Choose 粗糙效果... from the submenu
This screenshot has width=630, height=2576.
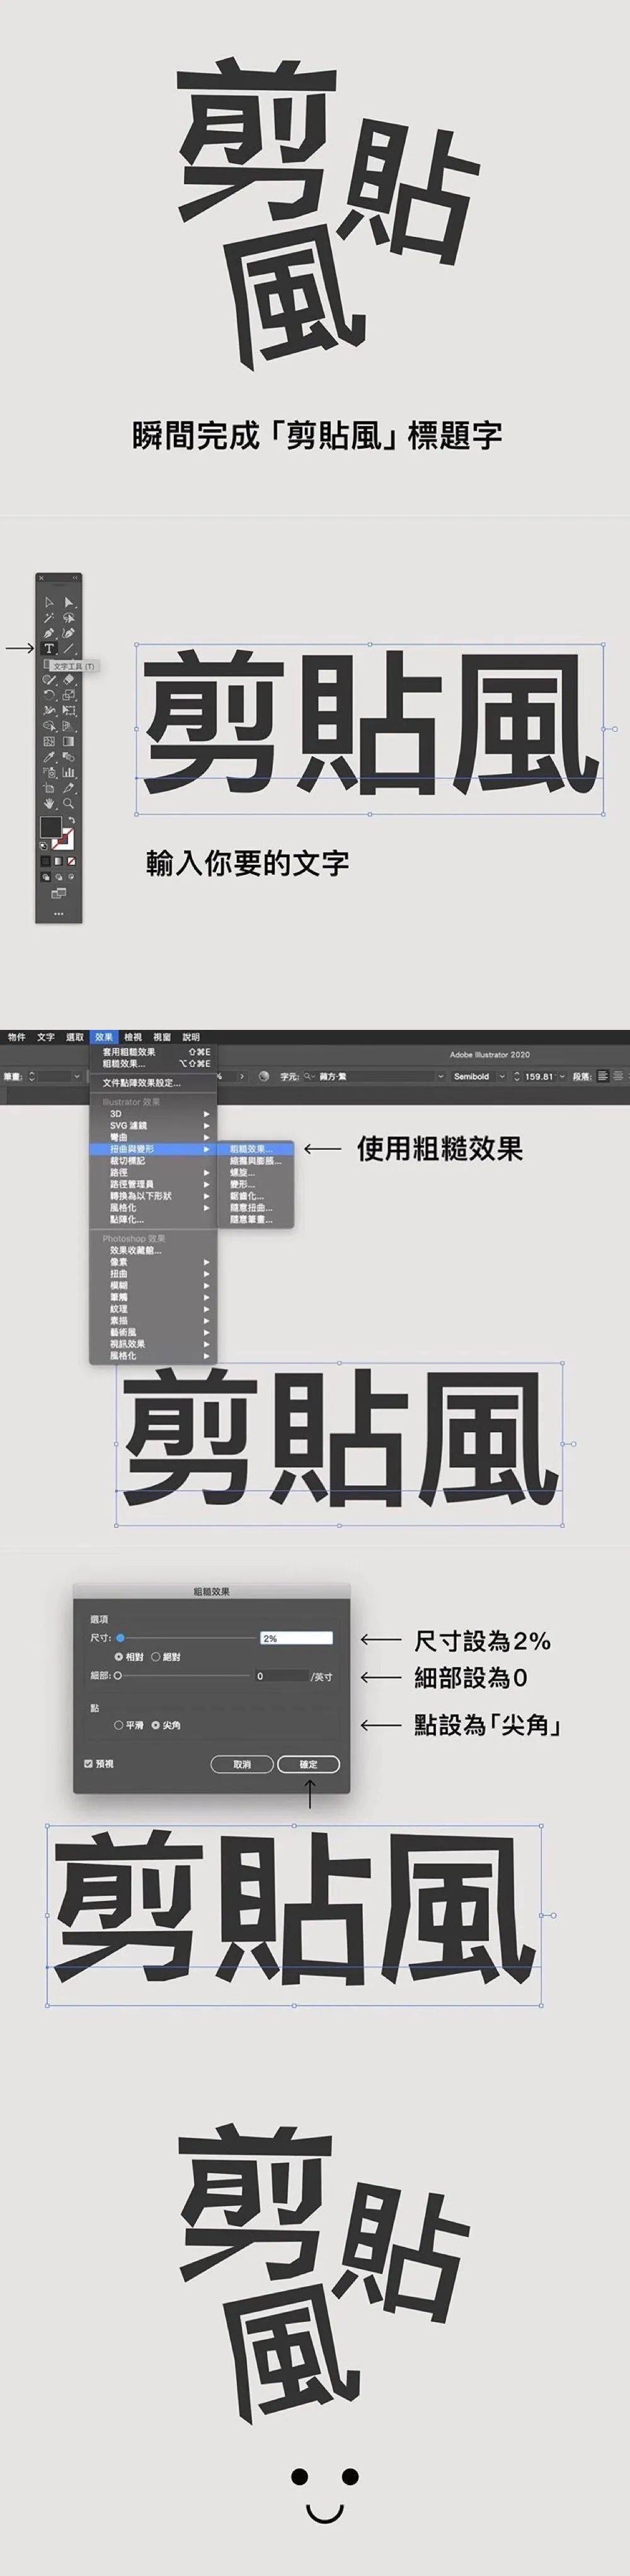pyautogui.click(x=252, y=1149)
